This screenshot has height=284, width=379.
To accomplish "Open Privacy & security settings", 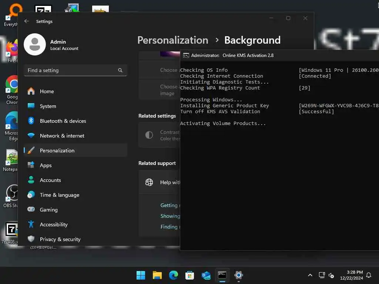I will click(x=76, y=239).
